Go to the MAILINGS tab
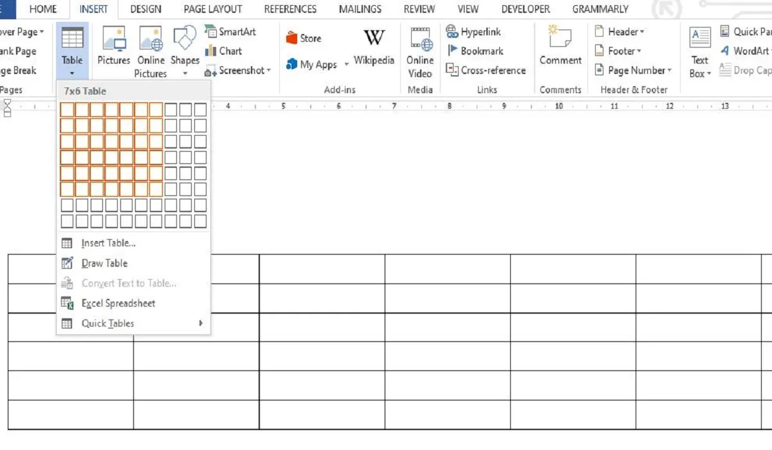The image size is (772, 450). pyautogui.click(x=362, y=9)
